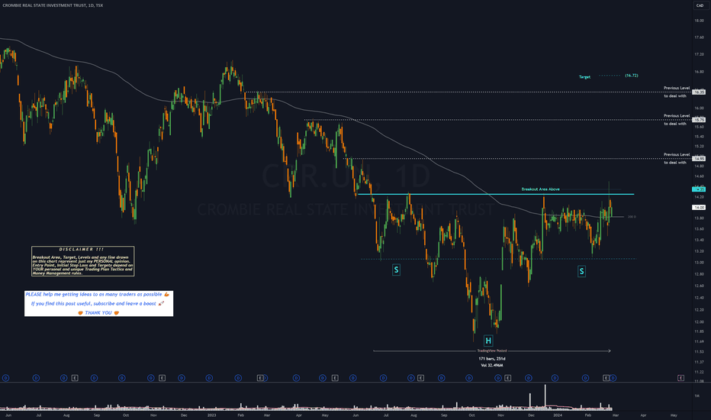Screen dimensions: 711x420
Task: Select the left shoulder S label
Action: (x=396, y=270)
